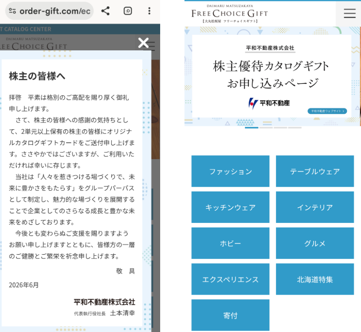Select the first carousel indicator bar
This screenshot has width=361, height=332.
coord(252,128)
